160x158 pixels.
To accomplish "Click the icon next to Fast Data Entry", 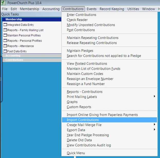I will [x=5, y=51].
